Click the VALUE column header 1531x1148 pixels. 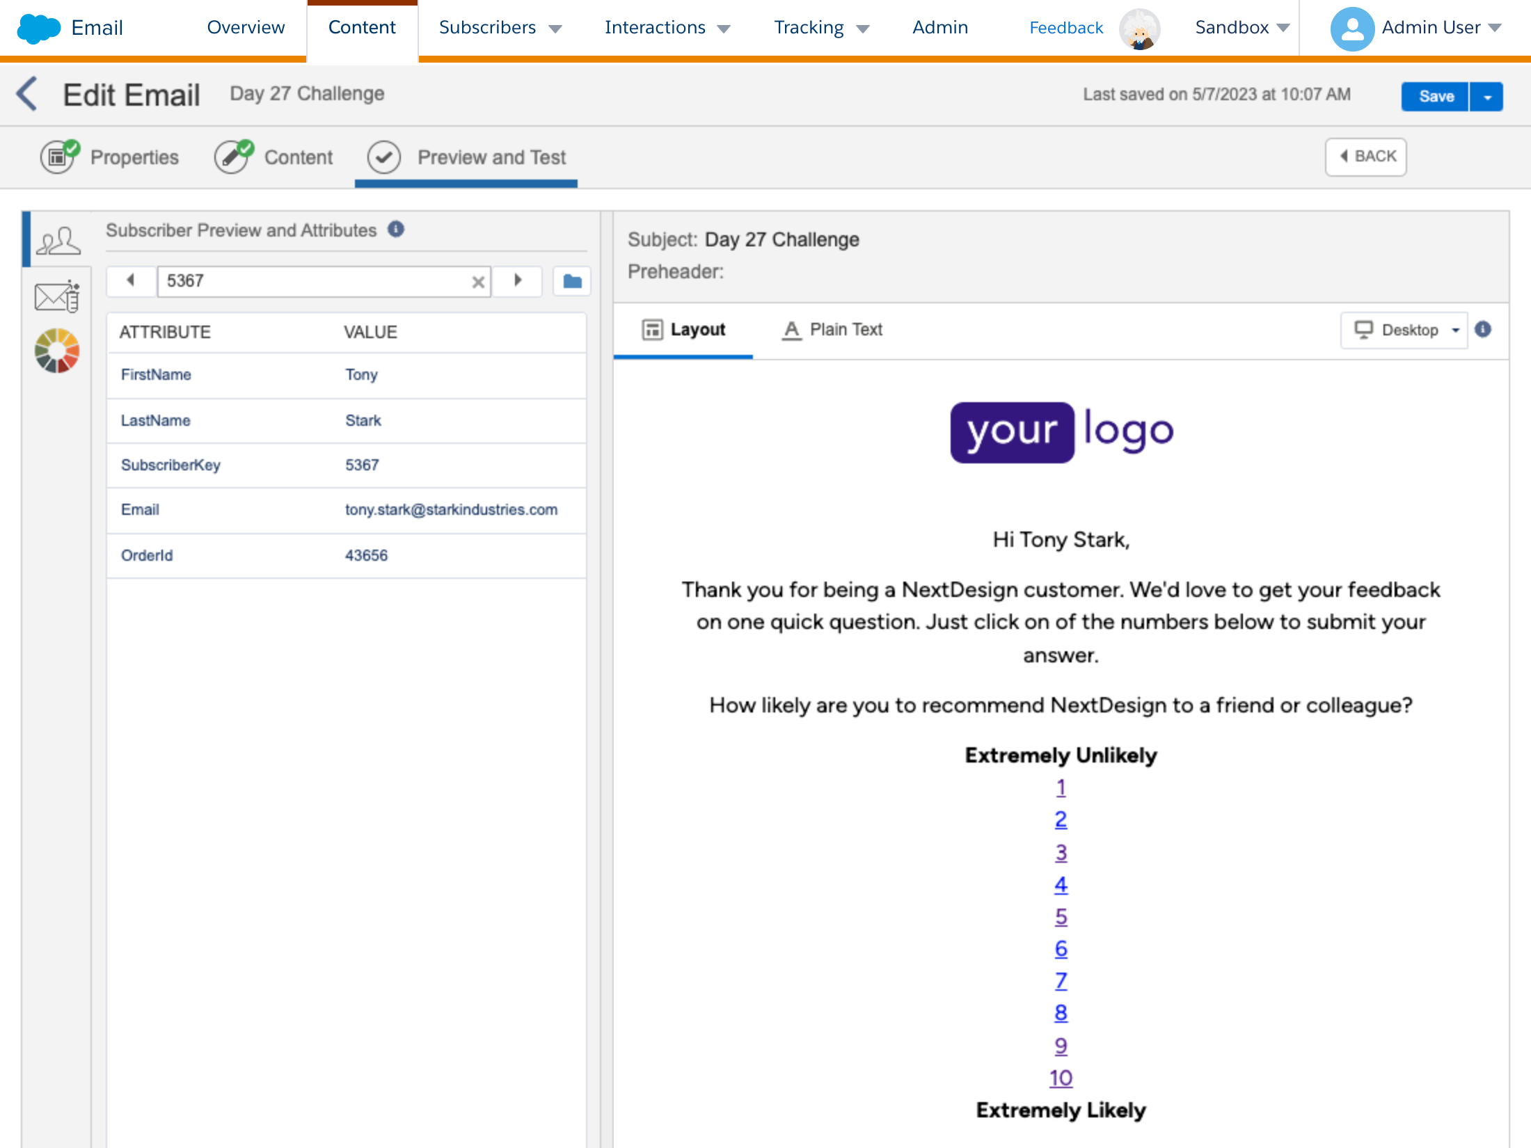(x=370, y=332)
